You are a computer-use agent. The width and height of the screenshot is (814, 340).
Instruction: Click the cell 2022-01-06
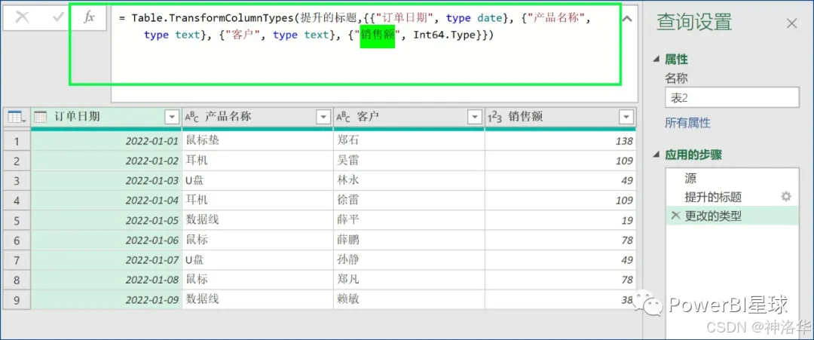pos(107,240)
